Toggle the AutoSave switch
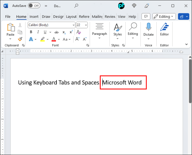192x155 pixels. (34, 6)
